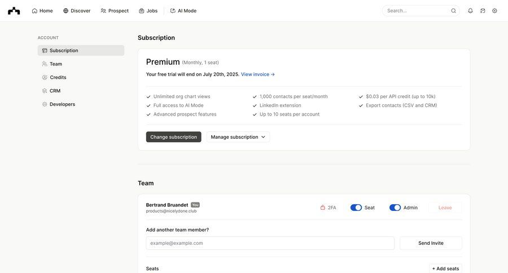The width and height of the screenshot is (508, 273).
Task: Go to the Home menu item
Action: tap(42, 11)
